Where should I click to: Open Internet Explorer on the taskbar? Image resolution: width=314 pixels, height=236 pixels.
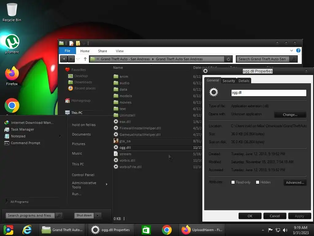coord(27,230)
